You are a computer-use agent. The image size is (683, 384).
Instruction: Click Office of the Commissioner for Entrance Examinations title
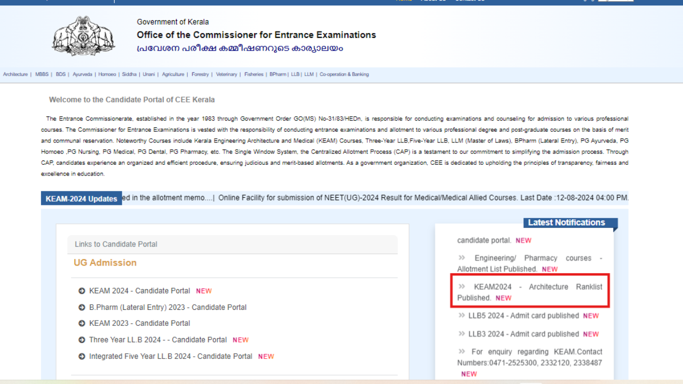[256, 35]
